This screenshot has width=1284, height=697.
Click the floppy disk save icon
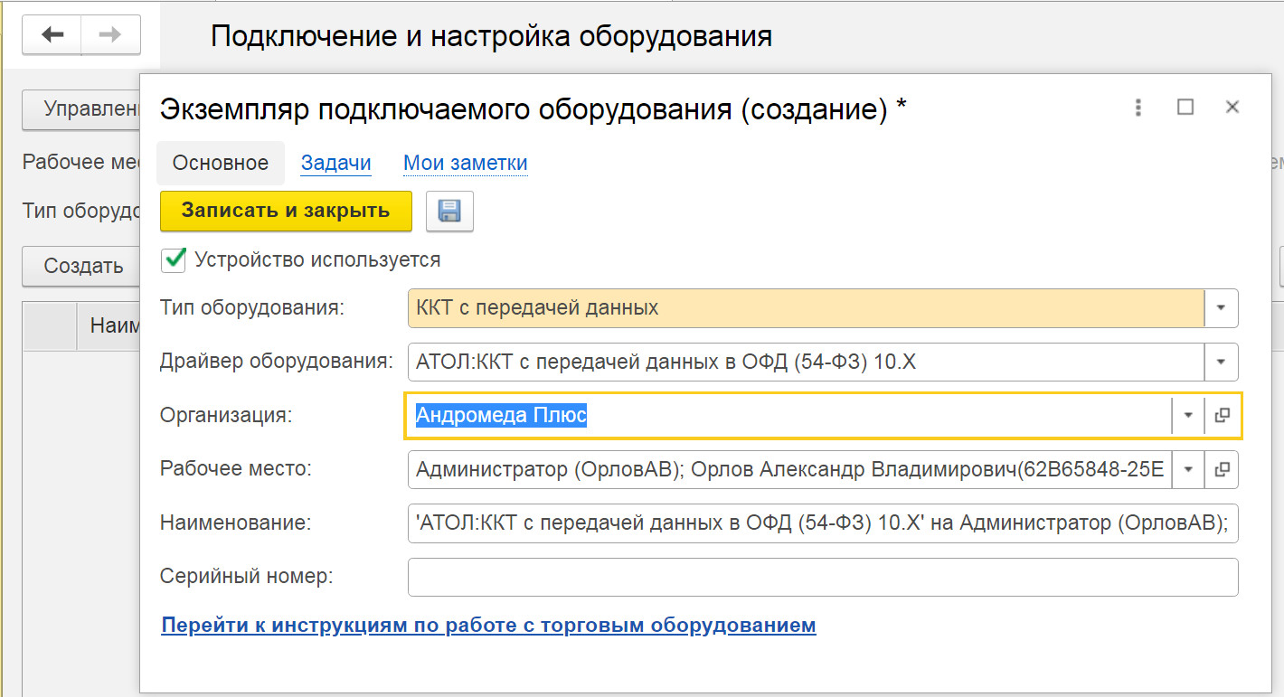[x=449, y=211]
